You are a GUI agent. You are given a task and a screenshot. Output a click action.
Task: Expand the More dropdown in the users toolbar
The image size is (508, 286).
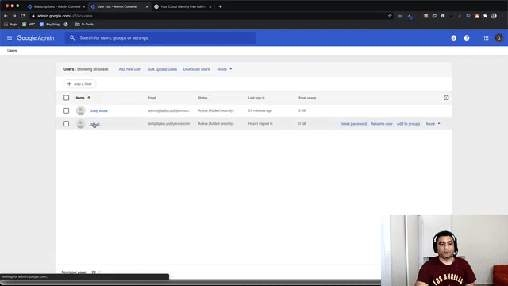pyautogui.click(x=225, y=69)
